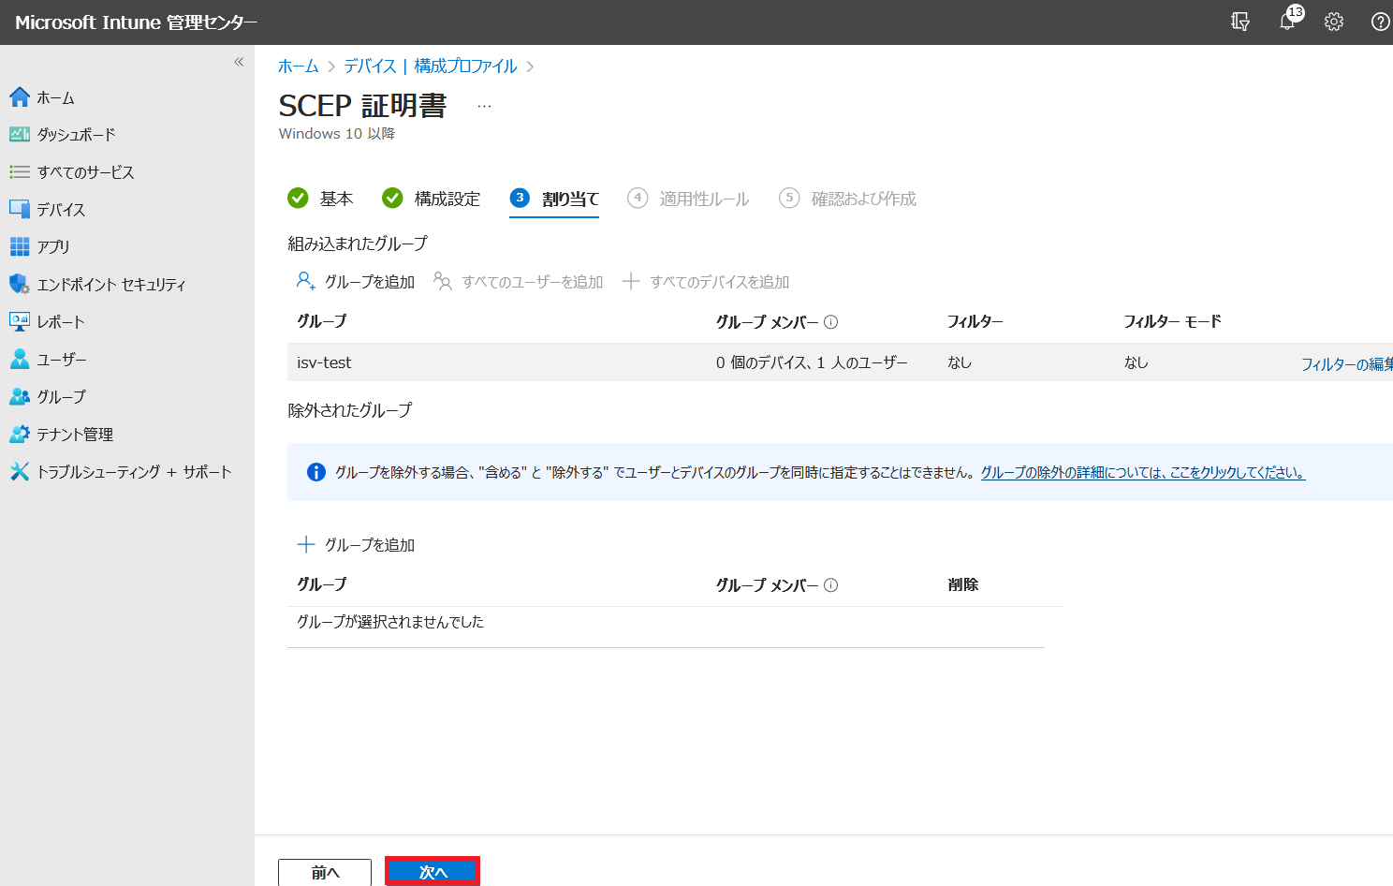Collapse the left navigation sidebar
1393x886 pixels.
[239, 62]
